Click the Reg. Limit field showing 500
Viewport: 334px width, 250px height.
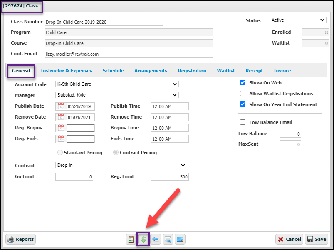(170, 176)
